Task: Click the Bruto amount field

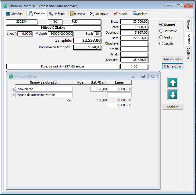Action: point(134,22)
